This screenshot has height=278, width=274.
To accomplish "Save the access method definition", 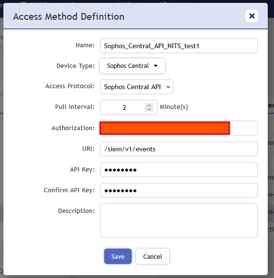I will click(x=118, y=256).
